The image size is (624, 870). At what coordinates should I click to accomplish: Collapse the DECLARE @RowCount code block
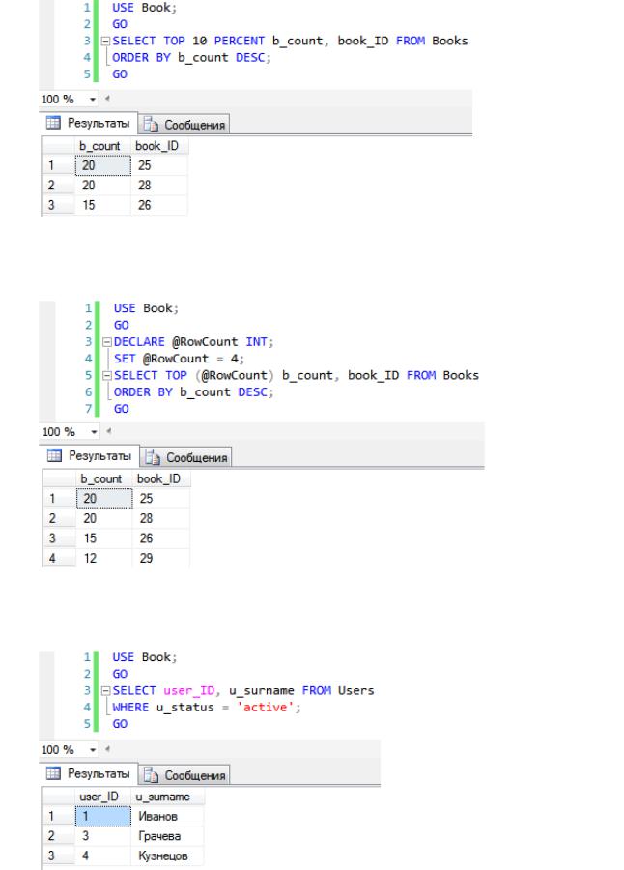[x=107, y=342]
